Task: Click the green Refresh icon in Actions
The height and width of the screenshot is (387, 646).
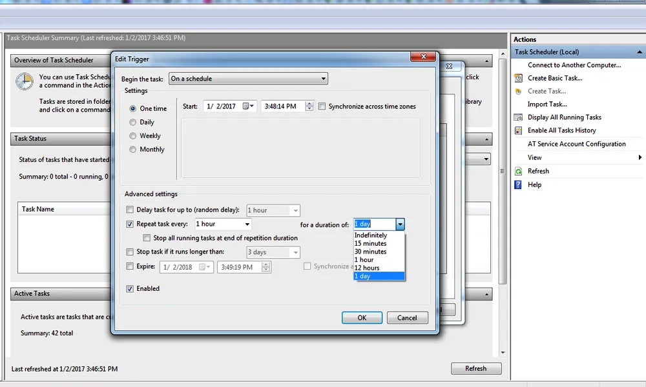Action: click(518, 171)
